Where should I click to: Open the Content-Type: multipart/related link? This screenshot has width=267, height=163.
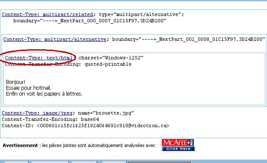tap(48, 14)
